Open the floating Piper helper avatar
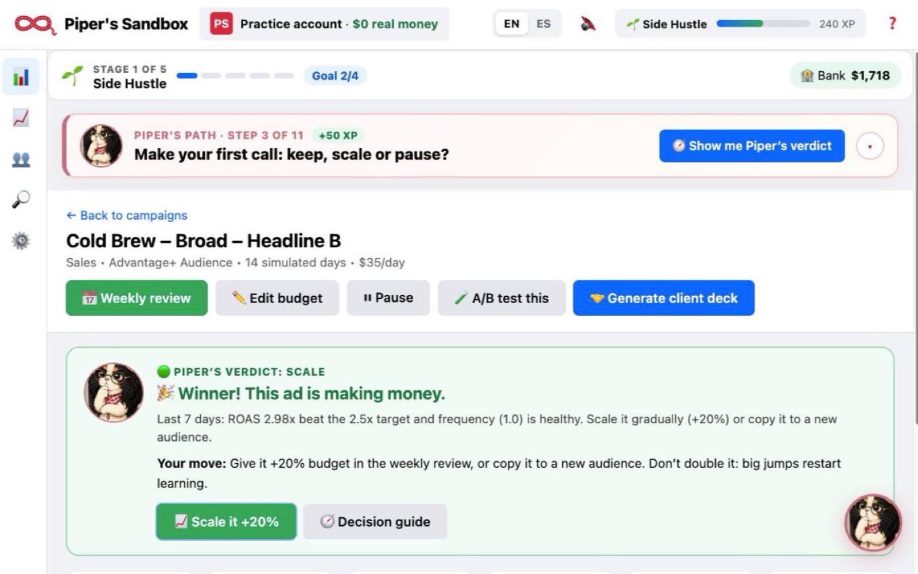918x574 pixels. tap(873, 523)
